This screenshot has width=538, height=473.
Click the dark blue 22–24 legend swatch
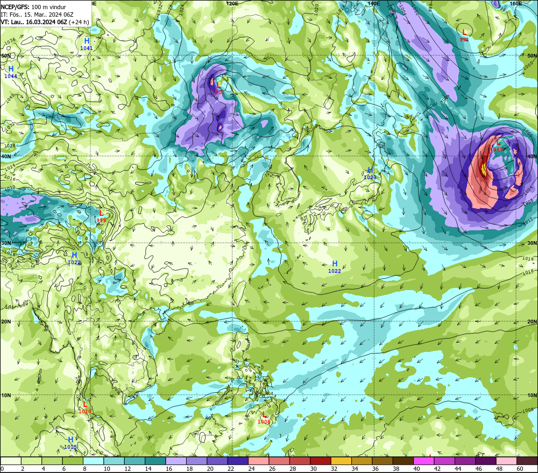(238, 461)
